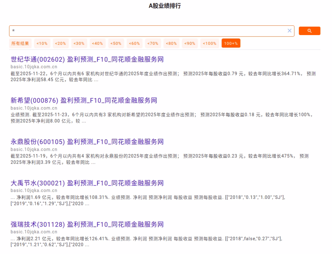Select the 所有结果 filter
332x254 pixels.
click(x=20, y=43)
